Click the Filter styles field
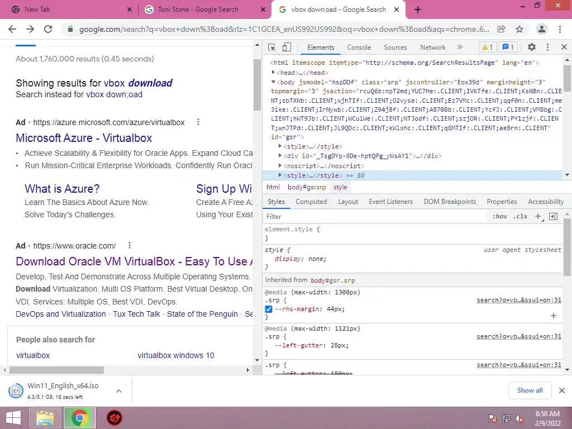 (376, 216)
